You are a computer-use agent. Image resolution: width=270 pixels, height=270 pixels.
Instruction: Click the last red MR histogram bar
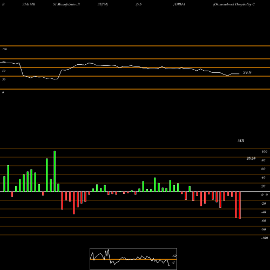click(x=240, y=205)
